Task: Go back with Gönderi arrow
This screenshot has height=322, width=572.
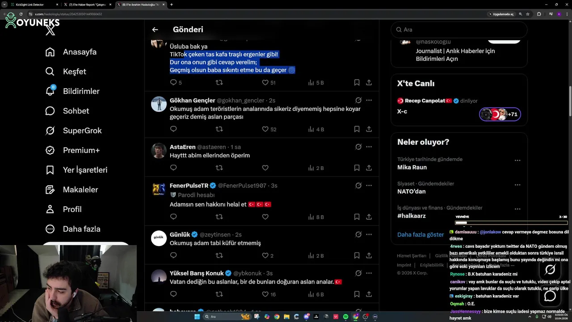Action: point(155,30)
